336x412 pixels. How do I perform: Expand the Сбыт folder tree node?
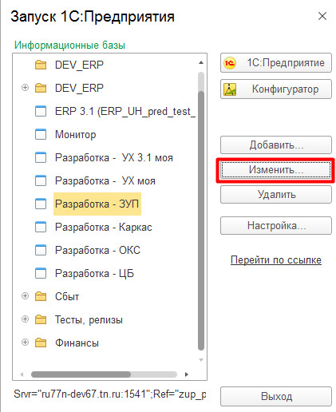(25, 296)
